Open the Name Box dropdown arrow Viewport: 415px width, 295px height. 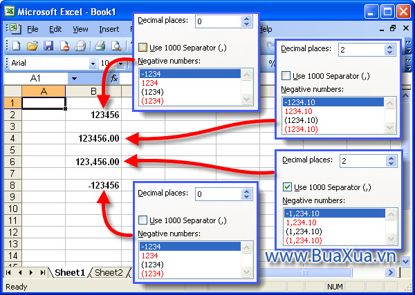pos(74,79)
